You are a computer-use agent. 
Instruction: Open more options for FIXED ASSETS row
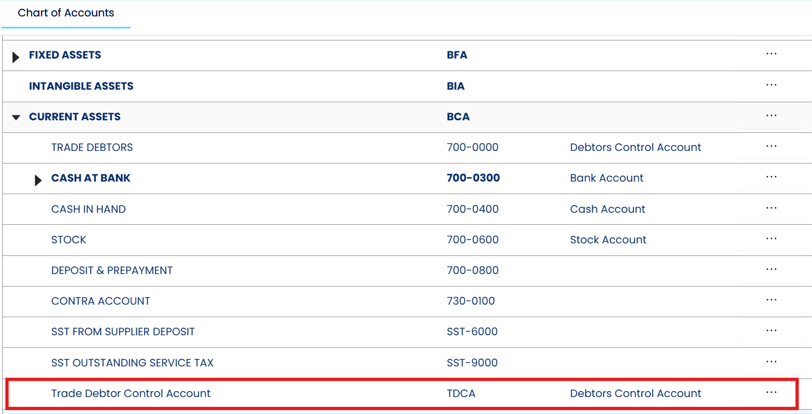(x=771, y=54)
